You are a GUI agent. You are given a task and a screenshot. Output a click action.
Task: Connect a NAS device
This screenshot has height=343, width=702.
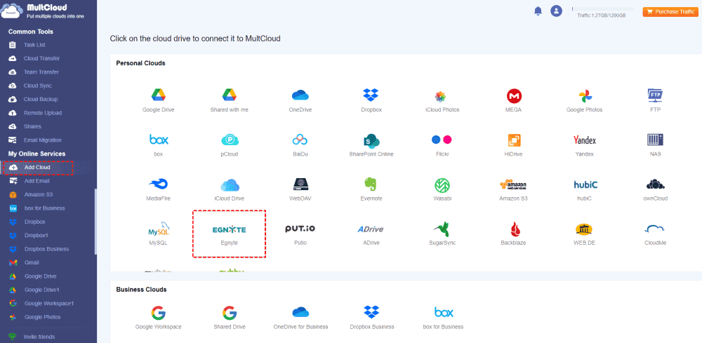pos(656,145)
